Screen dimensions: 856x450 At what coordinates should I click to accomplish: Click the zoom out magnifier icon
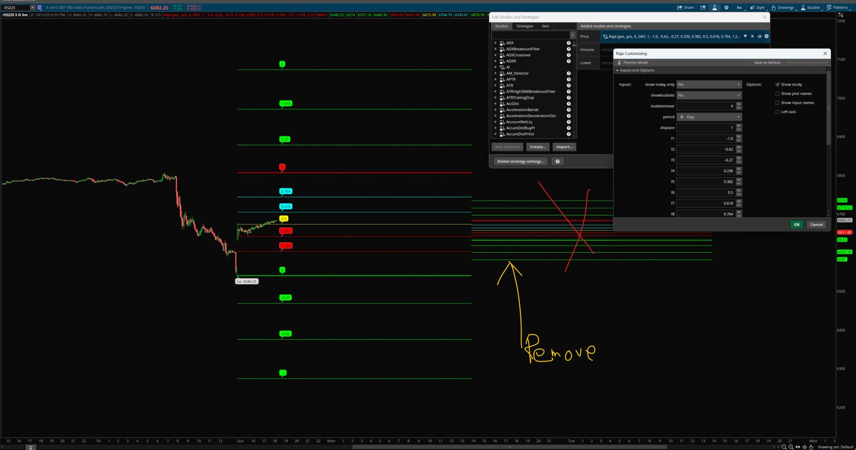784,447
